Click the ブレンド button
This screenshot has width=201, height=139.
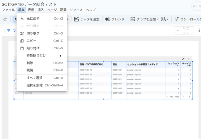[x=115, y=19]
